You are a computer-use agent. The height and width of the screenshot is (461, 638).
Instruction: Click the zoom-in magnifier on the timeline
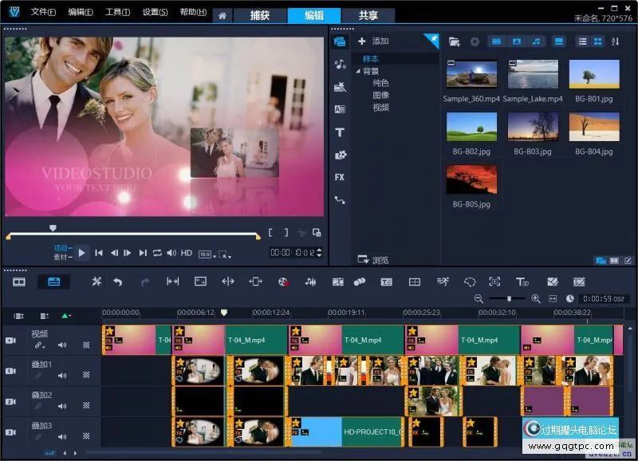(x=536, y=298)
